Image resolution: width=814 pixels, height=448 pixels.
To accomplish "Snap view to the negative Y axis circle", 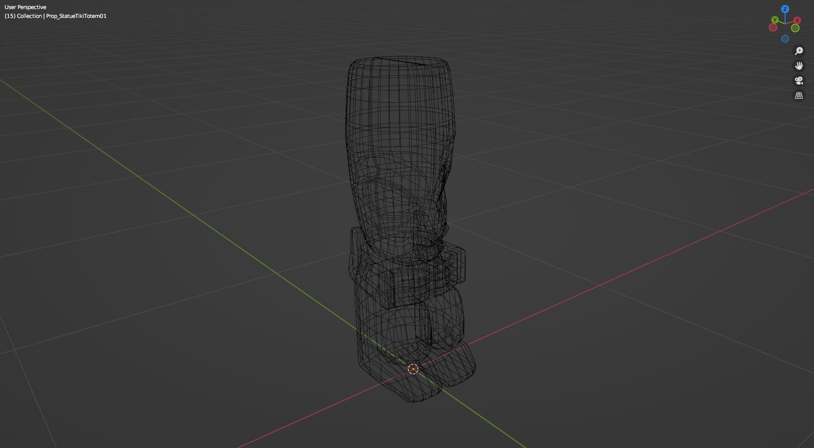I will [x=795, y=28].
